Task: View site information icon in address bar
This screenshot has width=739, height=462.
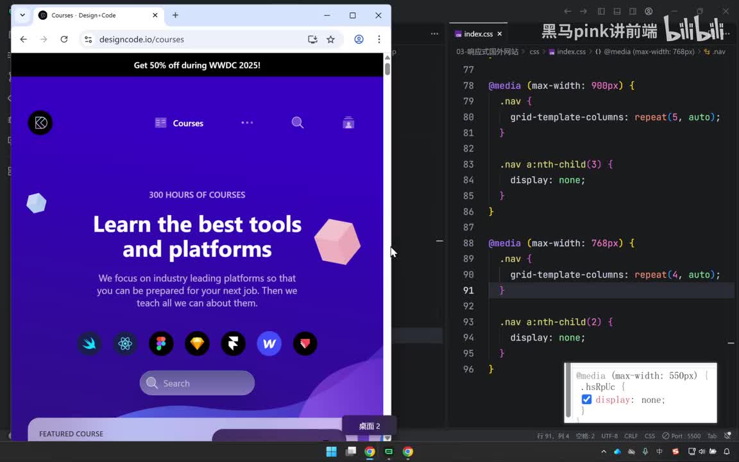Action: tap(88, 39)
